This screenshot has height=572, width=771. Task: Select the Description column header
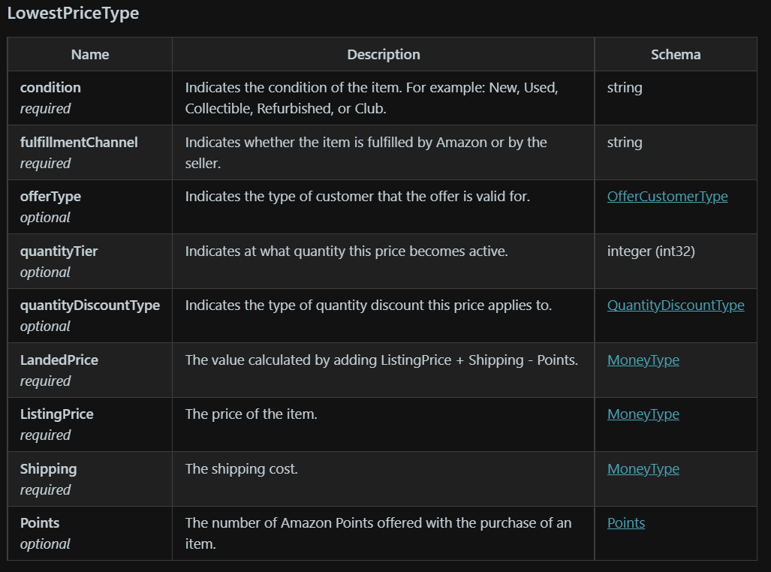point(383,54)
